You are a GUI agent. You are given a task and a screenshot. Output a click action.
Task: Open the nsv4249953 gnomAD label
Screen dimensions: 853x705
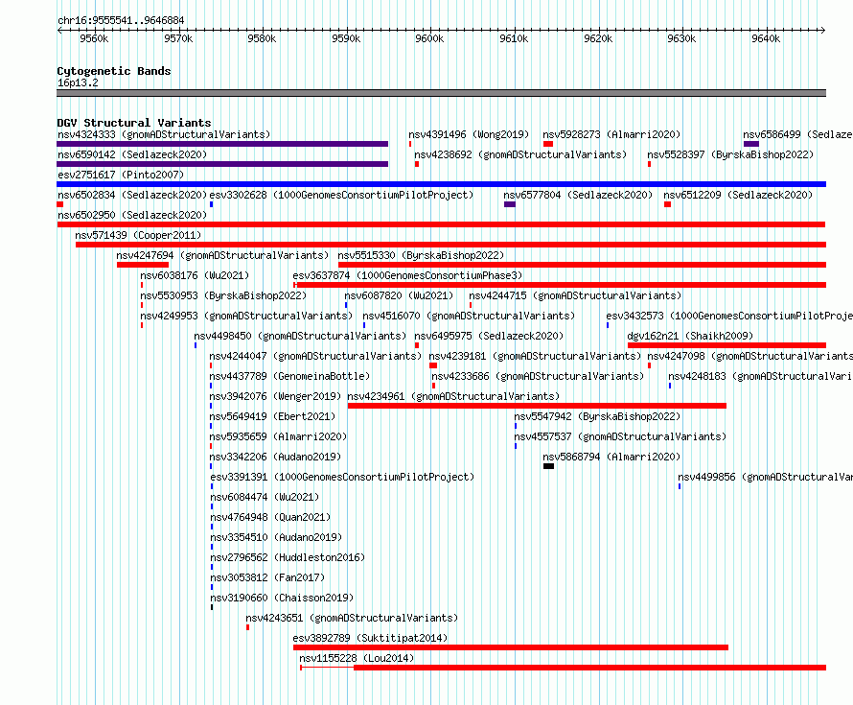246,316
